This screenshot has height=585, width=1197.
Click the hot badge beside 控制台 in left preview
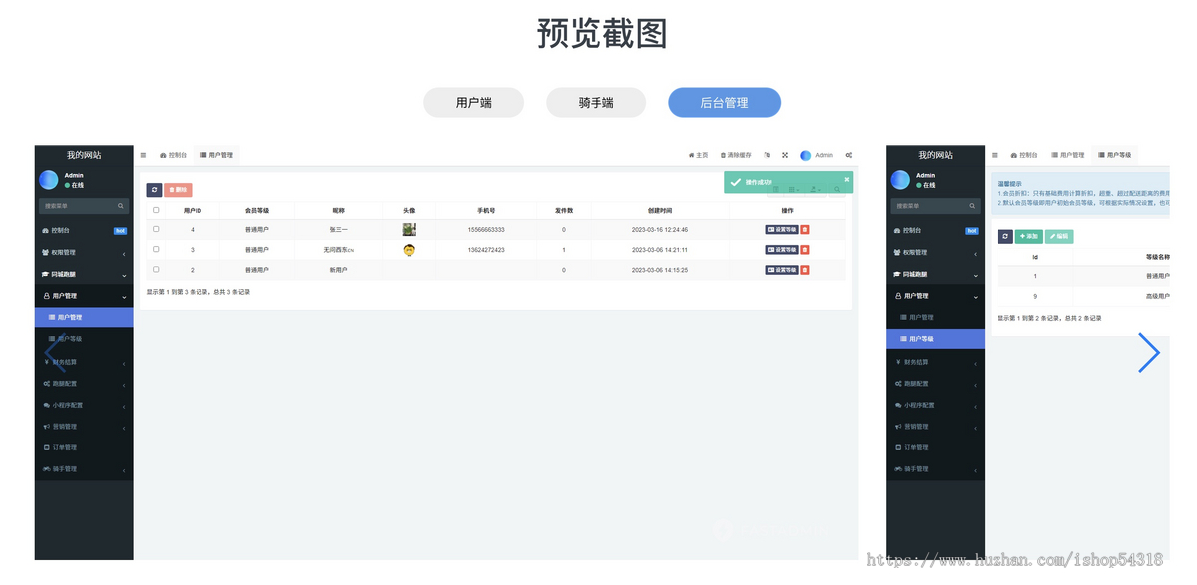coord(120,230)
